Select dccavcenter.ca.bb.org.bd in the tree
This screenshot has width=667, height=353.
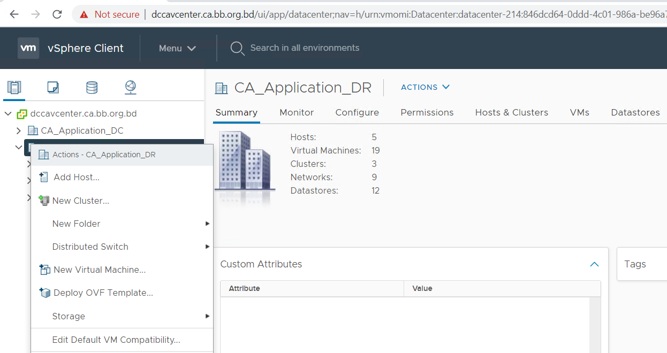84,114
